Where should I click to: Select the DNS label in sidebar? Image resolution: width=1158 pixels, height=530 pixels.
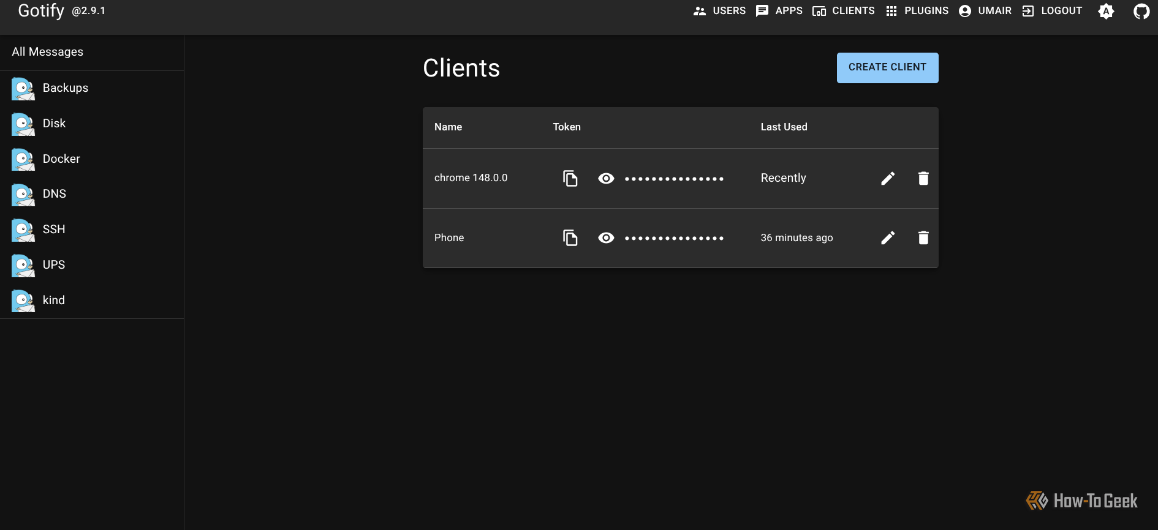(55, 194)
